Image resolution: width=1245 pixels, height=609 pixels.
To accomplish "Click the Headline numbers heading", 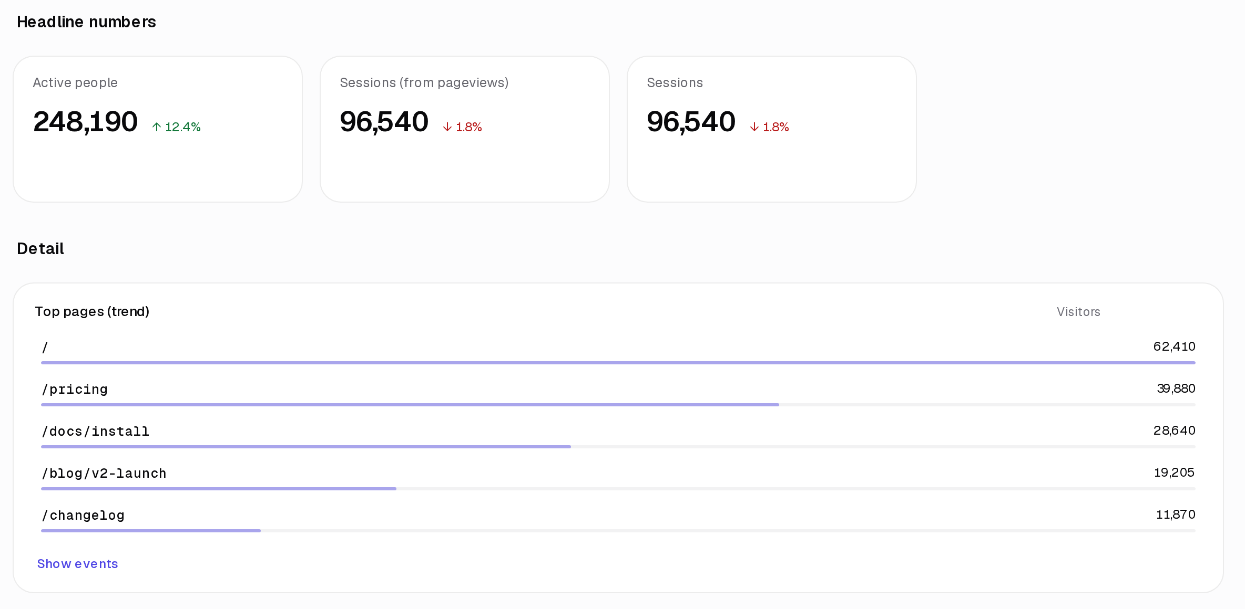I will click(x=86, y=22).
